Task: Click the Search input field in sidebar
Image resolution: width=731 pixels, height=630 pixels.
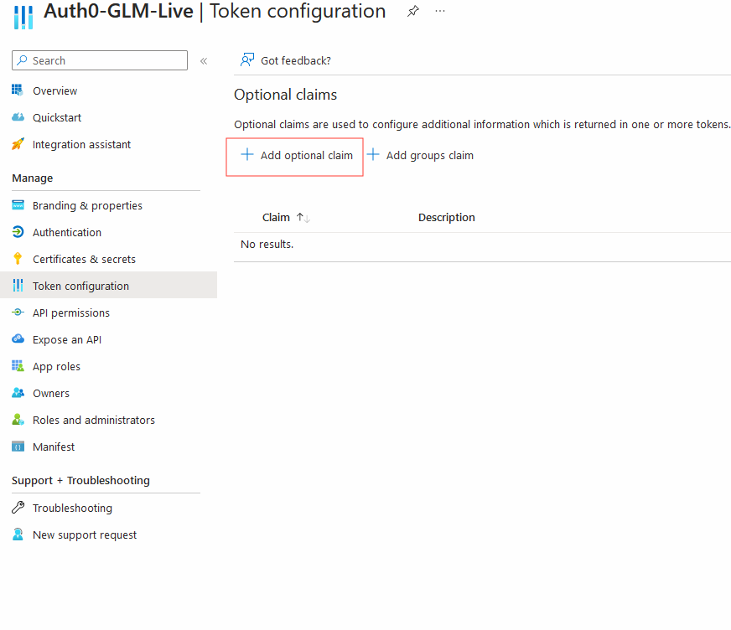Action: (x=100, y=60)
